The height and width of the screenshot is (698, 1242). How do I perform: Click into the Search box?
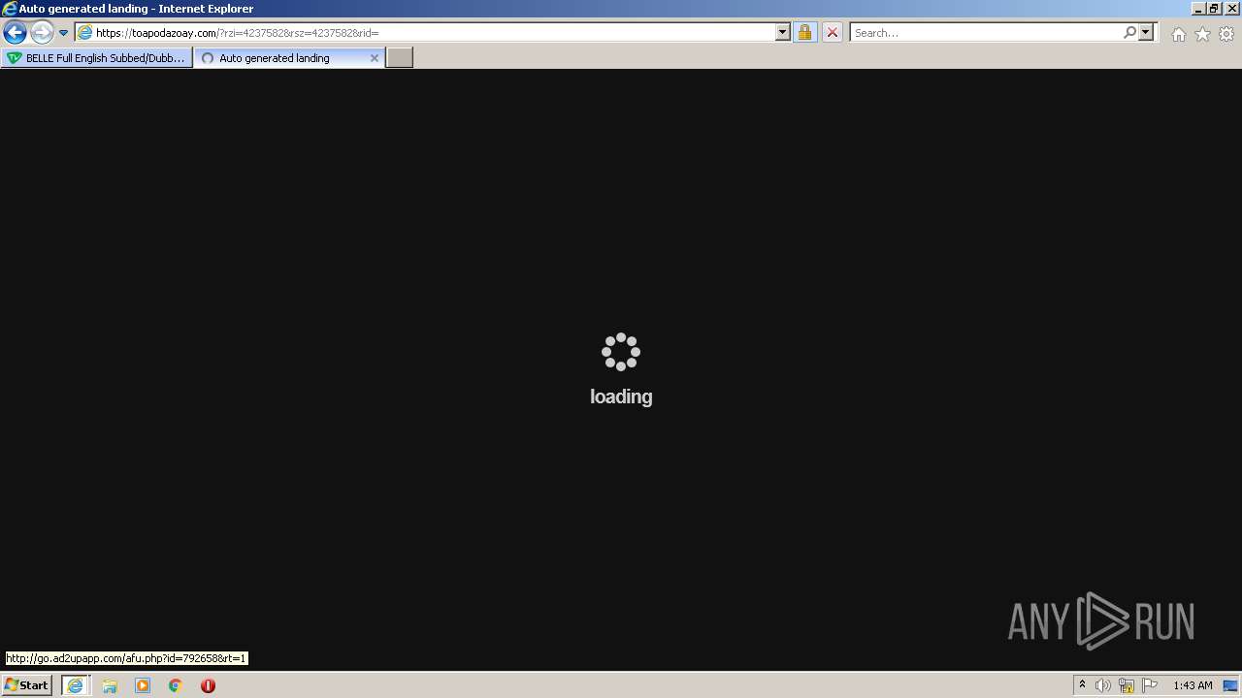[x=985, y=32]
